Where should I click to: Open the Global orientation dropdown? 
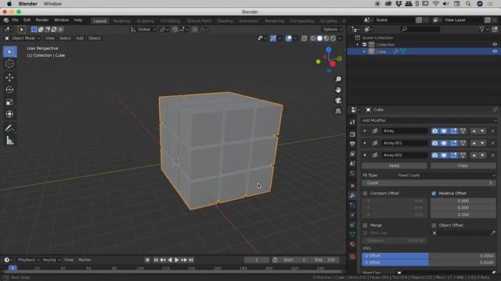(143, 30)
